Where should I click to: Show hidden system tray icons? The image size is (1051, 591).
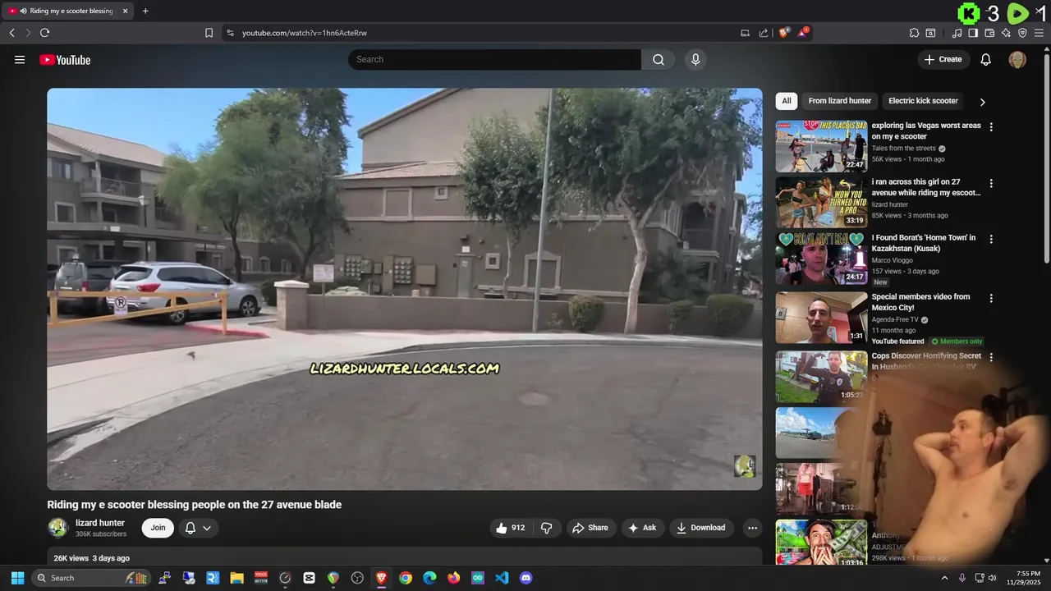[944, 578]
